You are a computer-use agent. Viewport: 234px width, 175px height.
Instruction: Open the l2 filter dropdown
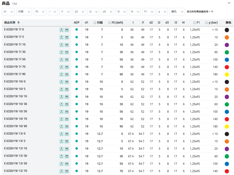pos(93,12)
